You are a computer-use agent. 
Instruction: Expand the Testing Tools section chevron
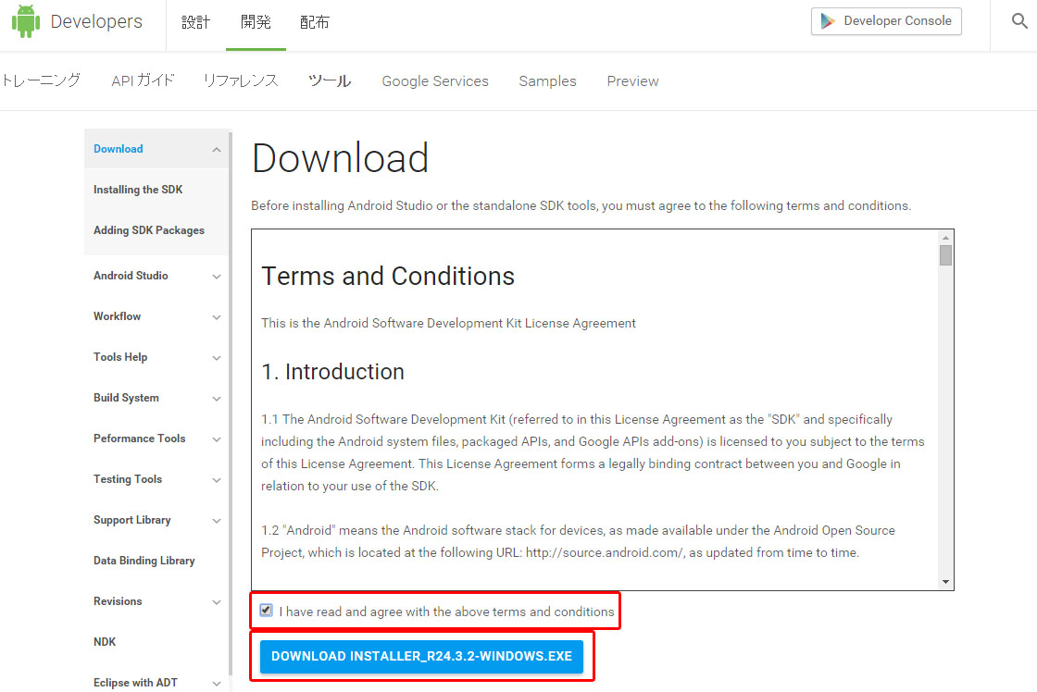tap(217, 480)
